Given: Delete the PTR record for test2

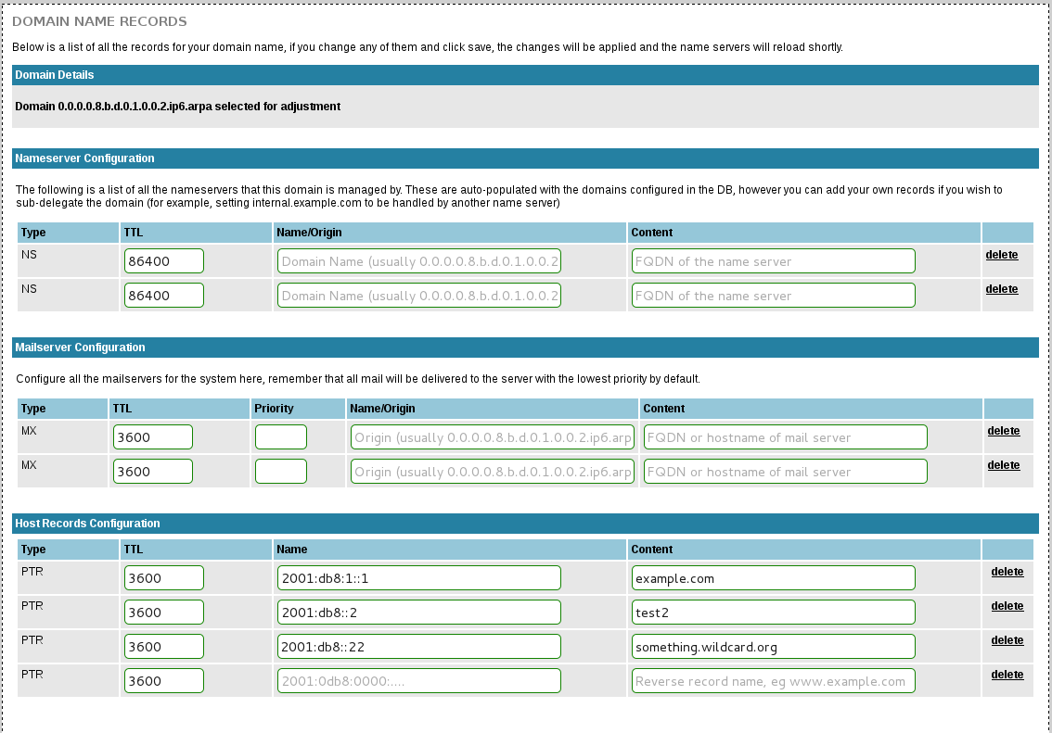Looking at the screenshot, I should coord(1007,606).
